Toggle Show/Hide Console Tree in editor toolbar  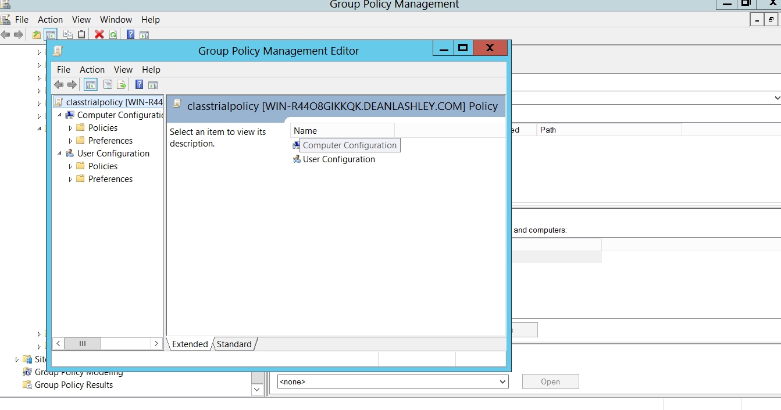point(91,85)
